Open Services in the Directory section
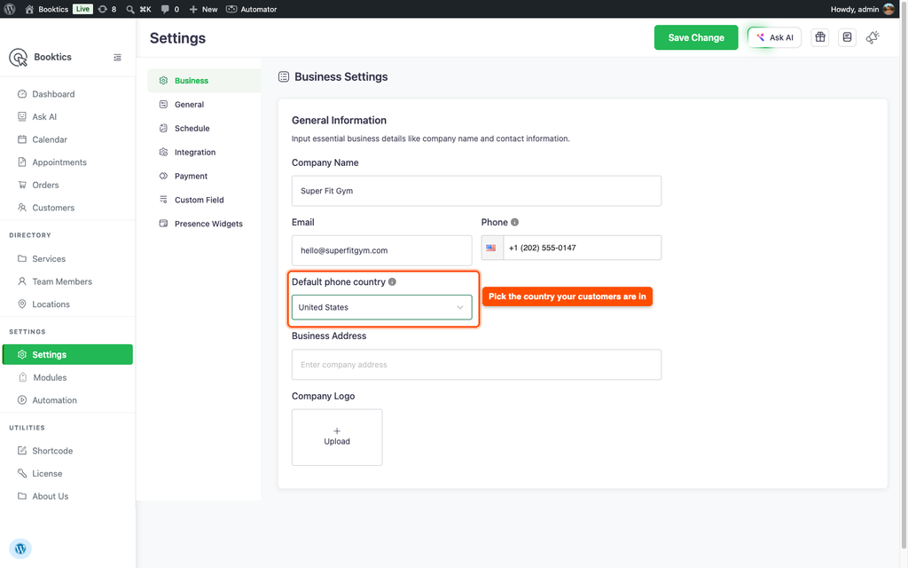This screenshot has width=908, height=568. pos(49,258)
